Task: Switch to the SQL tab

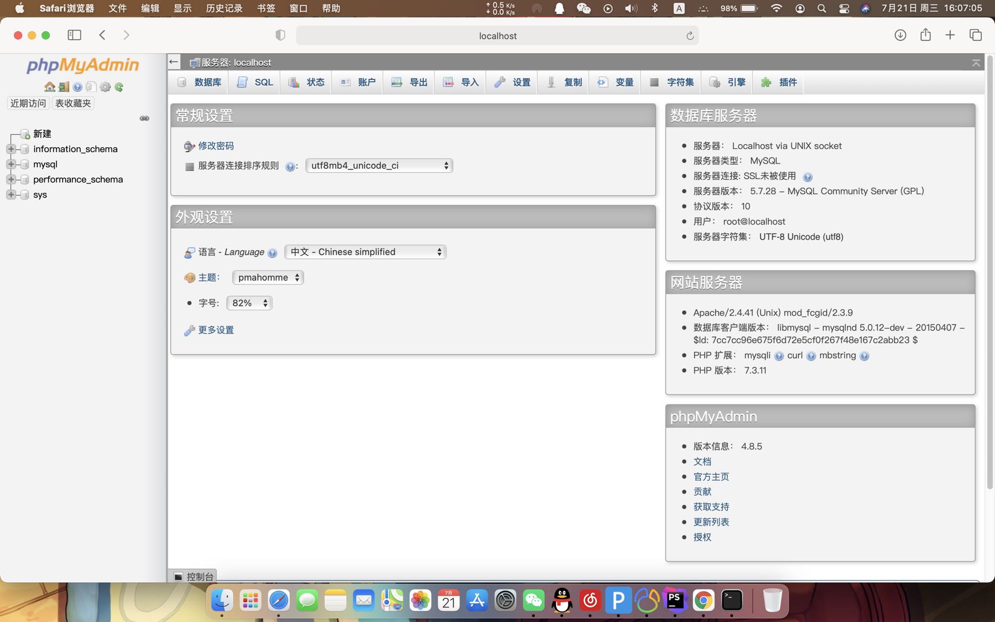Action: [x=255, y=82]
